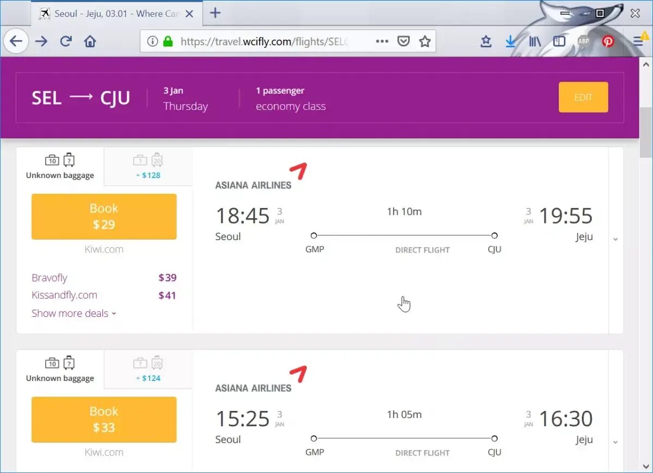The width and height of the screenshot is (653, 473).
Task: Expand details of the 15:25 flight
Action: pyautogui.click(x=615, y=442)
